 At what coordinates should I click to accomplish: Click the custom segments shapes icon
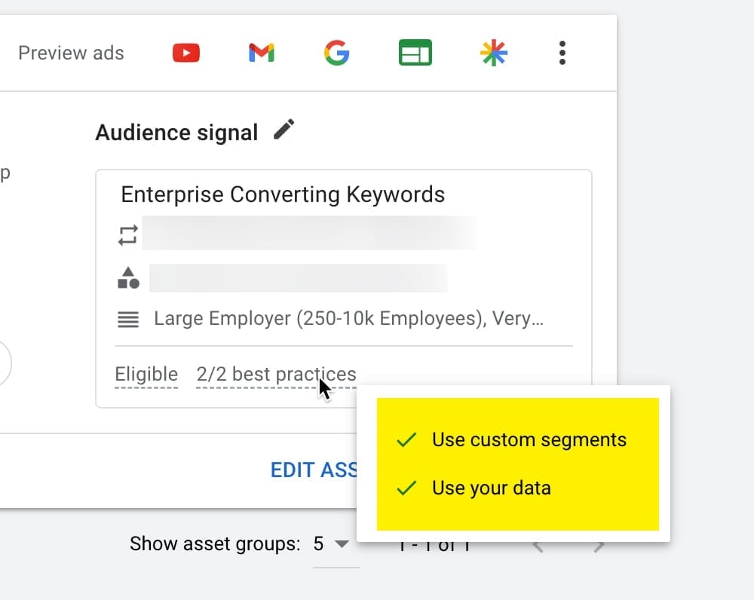click(128, 278)
